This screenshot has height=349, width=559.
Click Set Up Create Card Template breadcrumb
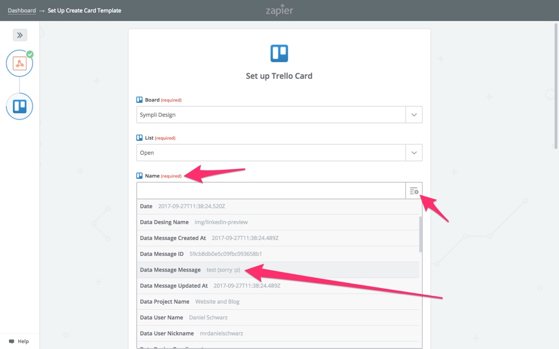coord(84,10)
